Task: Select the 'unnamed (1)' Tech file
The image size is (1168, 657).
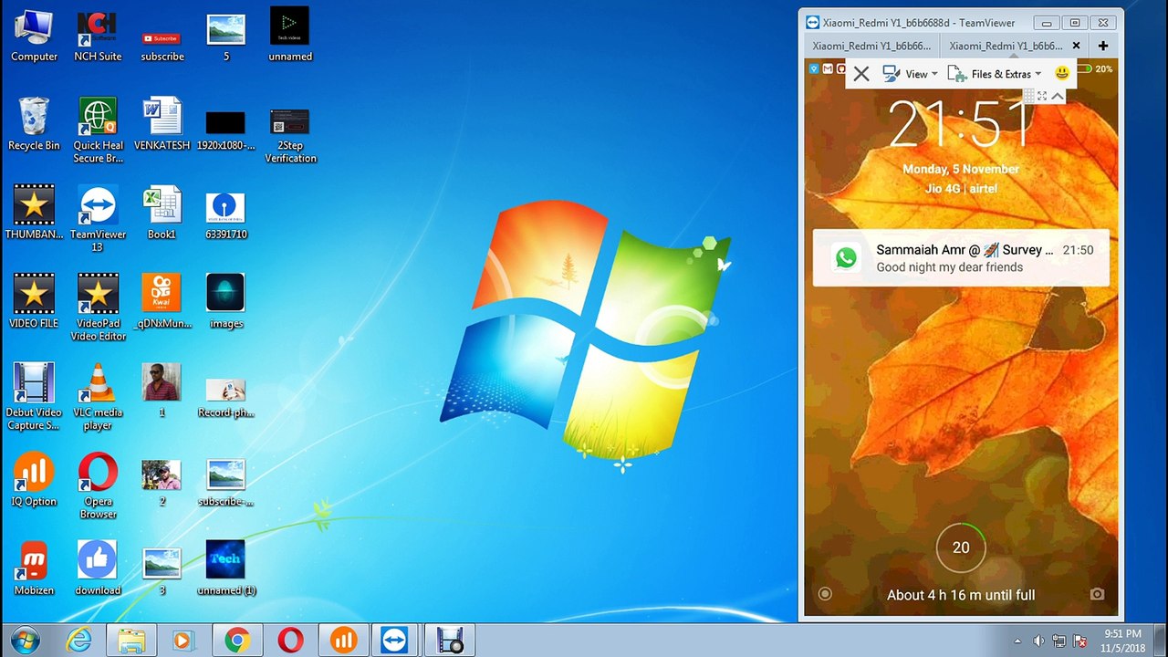Action: (225, 568)
